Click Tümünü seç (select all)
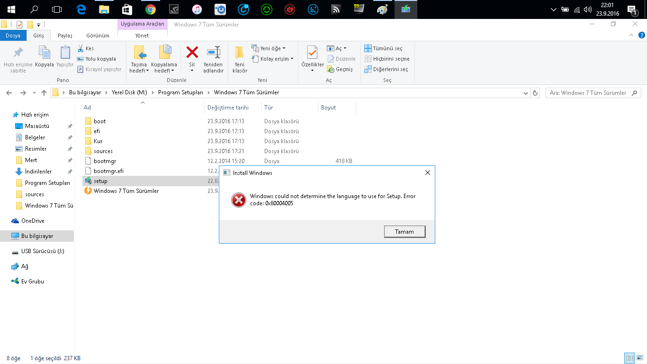Image resolution: width=647 pixels, height=364 pixels. [383, 48]
